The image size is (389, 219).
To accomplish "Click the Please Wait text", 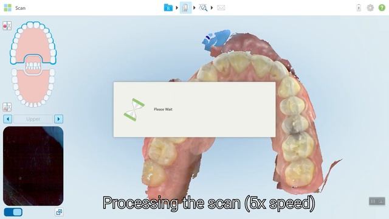I will pos(163,109).
